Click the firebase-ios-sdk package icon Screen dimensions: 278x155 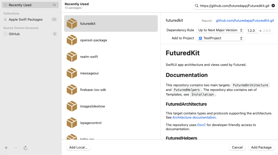click(x=72, y=90)
